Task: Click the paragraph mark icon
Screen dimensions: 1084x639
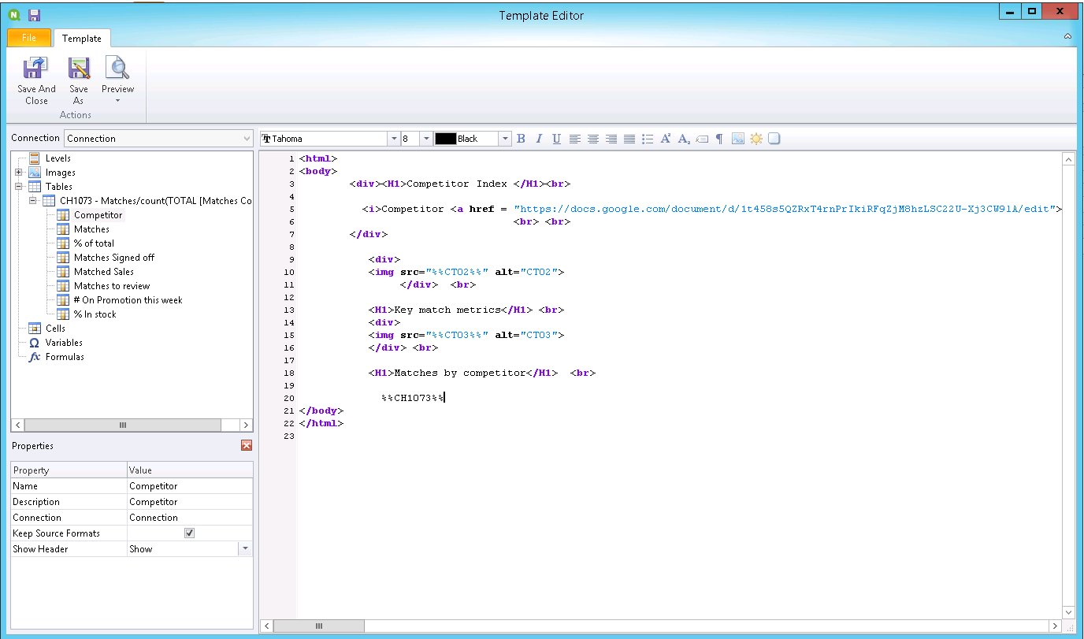Action: click(719, 139)
